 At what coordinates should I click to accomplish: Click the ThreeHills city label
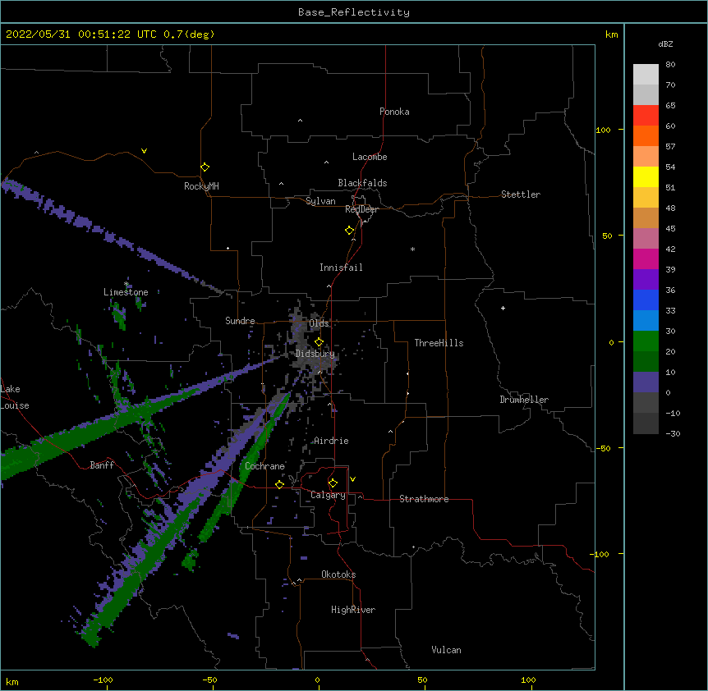pos(439,343)
